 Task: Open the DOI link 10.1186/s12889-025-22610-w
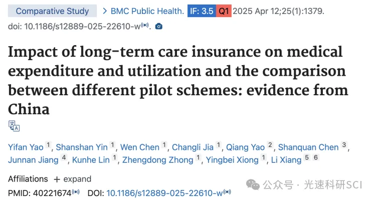[x=164, y=193]
